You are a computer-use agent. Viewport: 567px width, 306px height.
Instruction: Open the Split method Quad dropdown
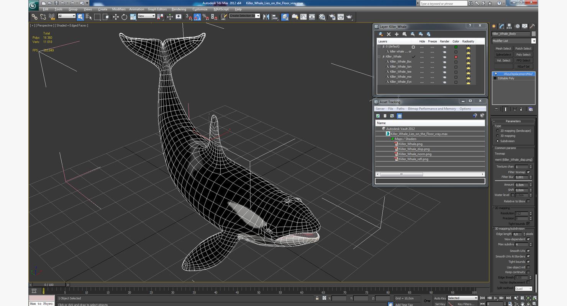click(523, 289)
